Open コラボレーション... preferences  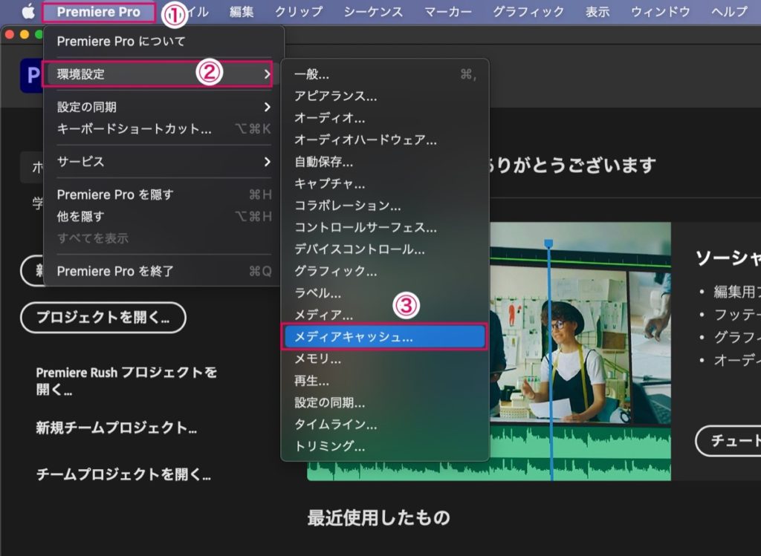(385, 205)
